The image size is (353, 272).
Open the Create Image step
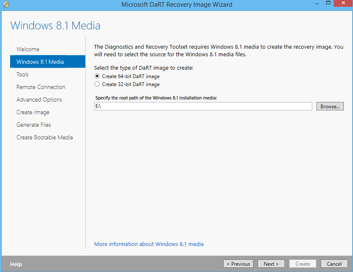point(33,112)
